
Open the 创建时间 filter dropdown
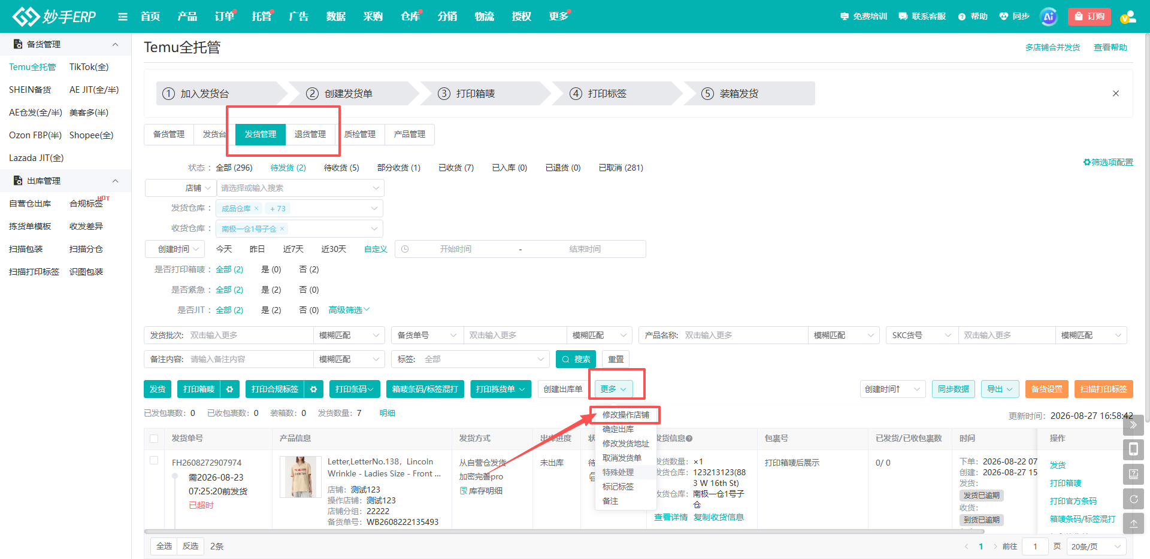click(175, 249)
